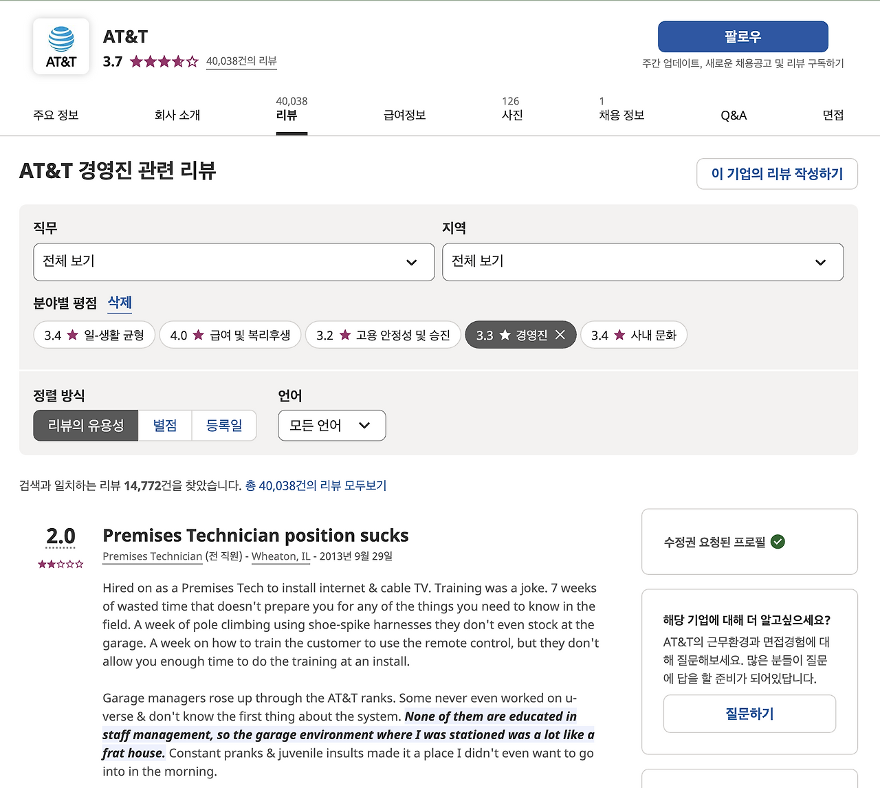Click 이 기업의 리뷰 작성하기 button
Screen dimensions: 880x788
tap(777, 174)
